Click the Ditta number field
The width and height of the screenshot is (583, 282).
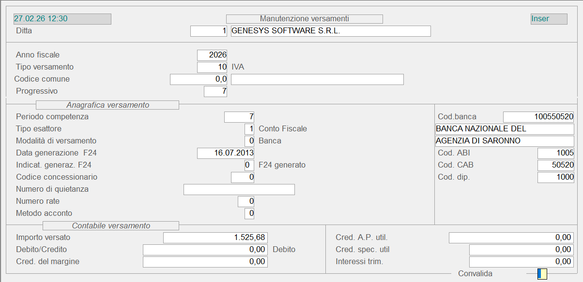[209, 31]
